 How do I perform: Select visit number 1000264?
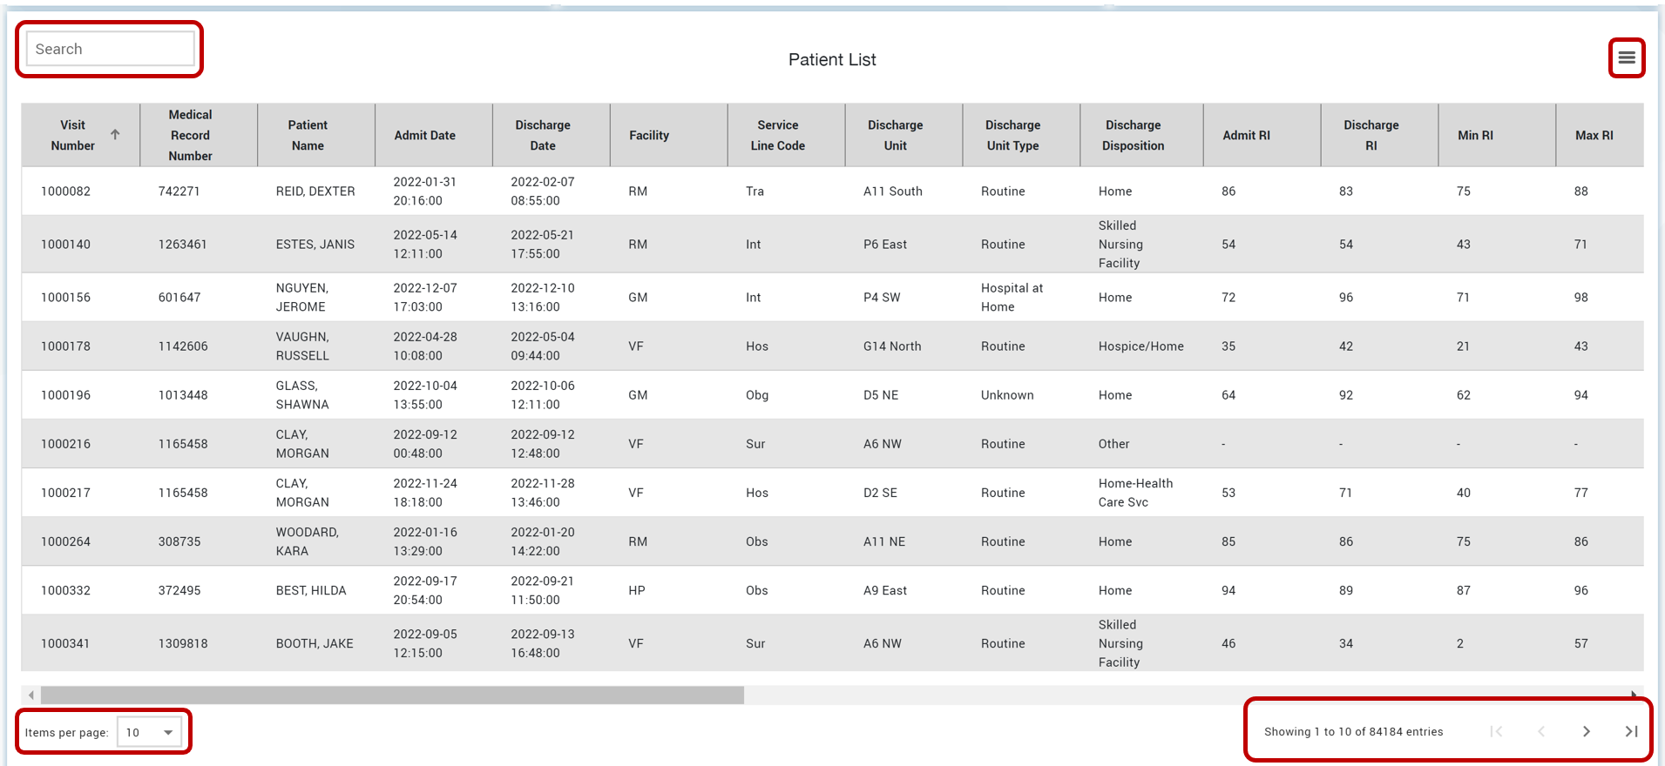pyautogui.click(x=65, y=541)
